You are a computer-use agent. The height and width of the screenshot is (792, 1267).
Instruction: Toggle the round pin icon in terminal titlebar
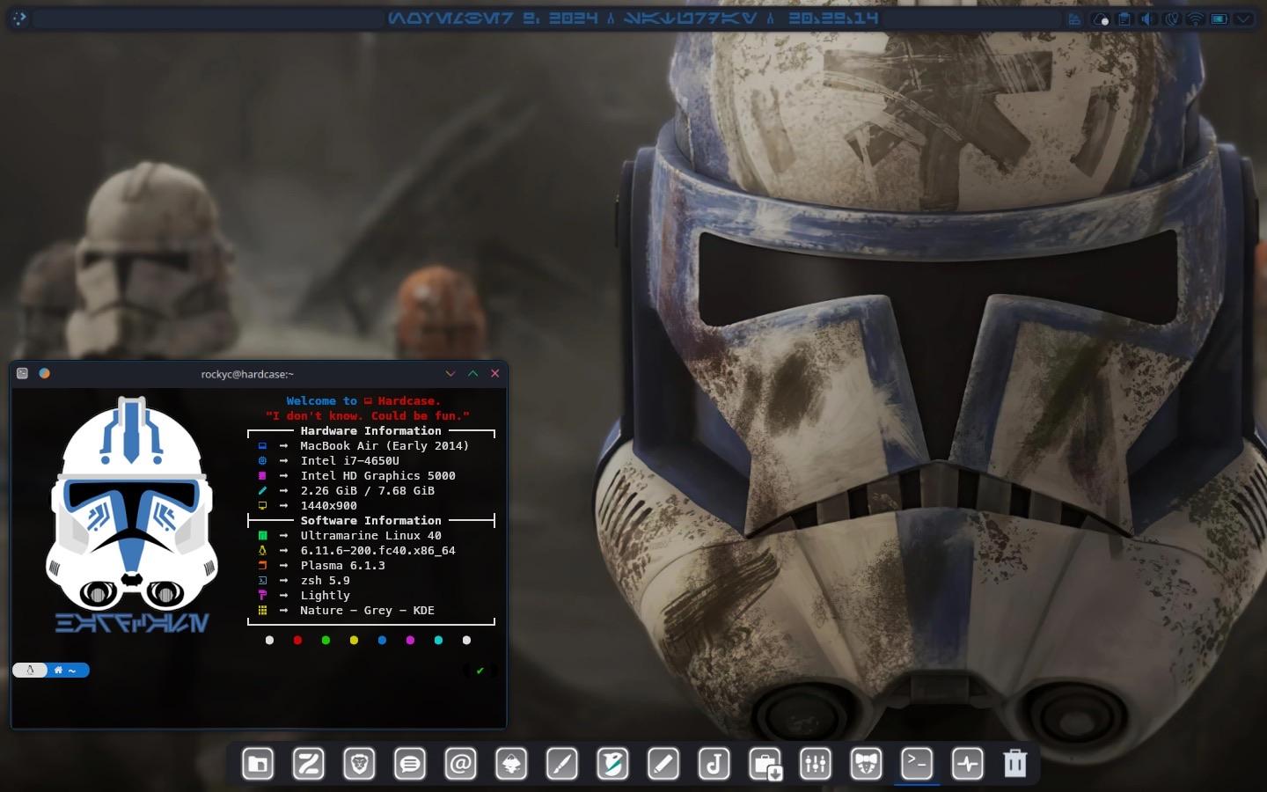pyautogui.click(x=44, y=373)
